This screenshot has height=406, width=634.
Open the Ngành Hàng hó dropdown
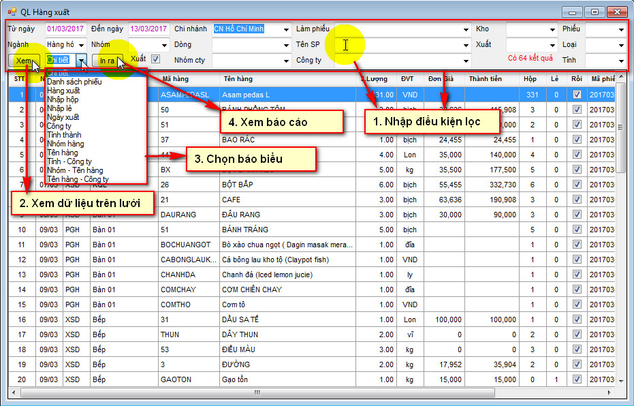coord(81,45)
